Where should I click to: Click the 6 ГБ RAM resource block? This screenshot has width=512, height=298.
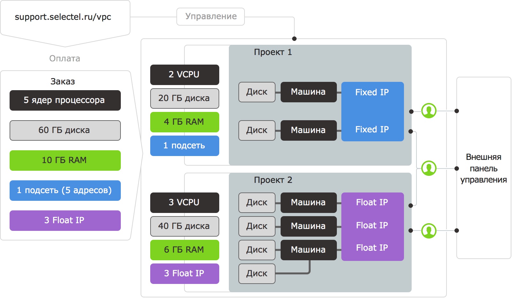tap(185, 250)
